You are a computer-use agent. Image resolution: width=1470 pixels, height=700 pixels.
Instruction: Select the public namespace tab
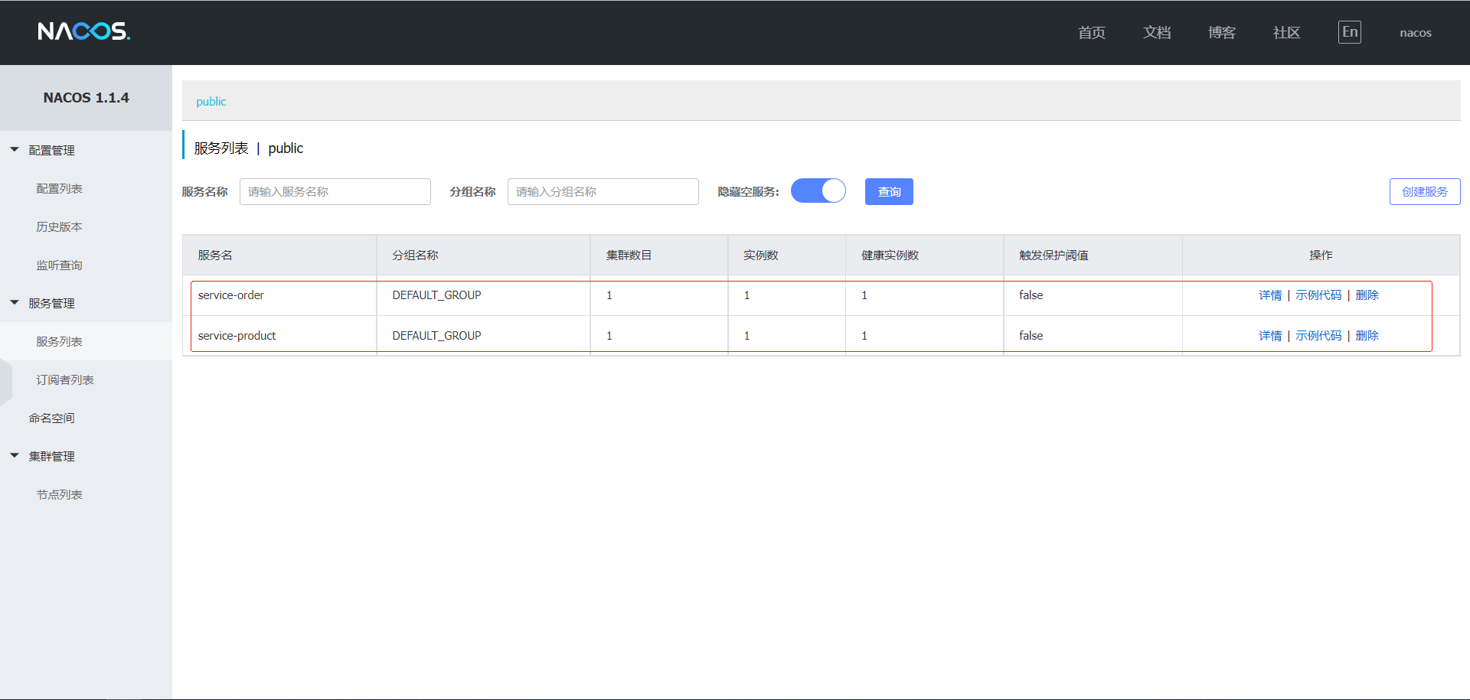tap(211, 102)
